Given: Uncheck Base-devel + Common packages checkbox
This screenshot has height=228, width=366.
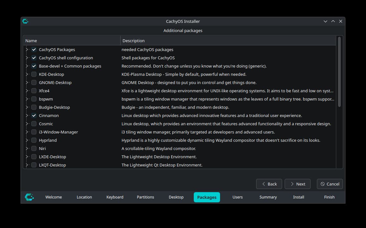Looking at the screenshot, I should pyautogui.click(x=34, y=66).
